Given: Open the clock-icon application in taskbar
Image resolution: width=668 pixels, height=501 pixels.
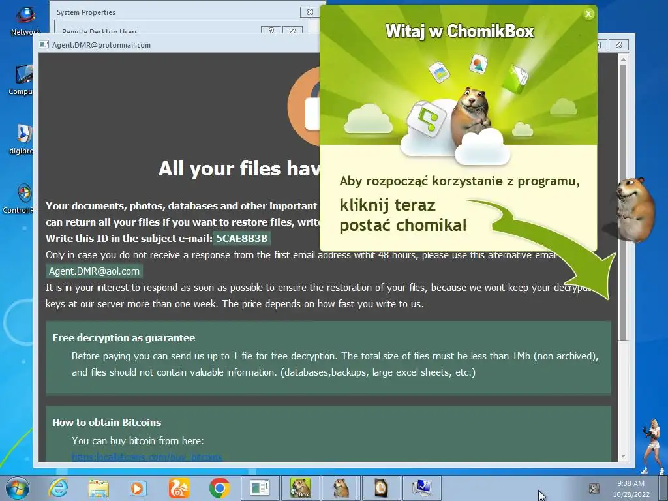Looking at the screenshot, I should 381,488.
